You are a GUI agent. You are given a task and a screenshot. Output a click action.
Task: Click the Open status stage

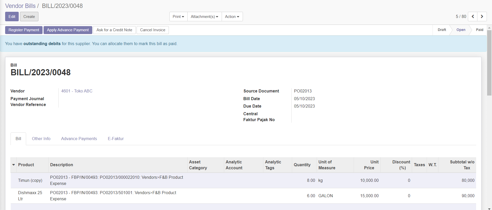(461, 30)
